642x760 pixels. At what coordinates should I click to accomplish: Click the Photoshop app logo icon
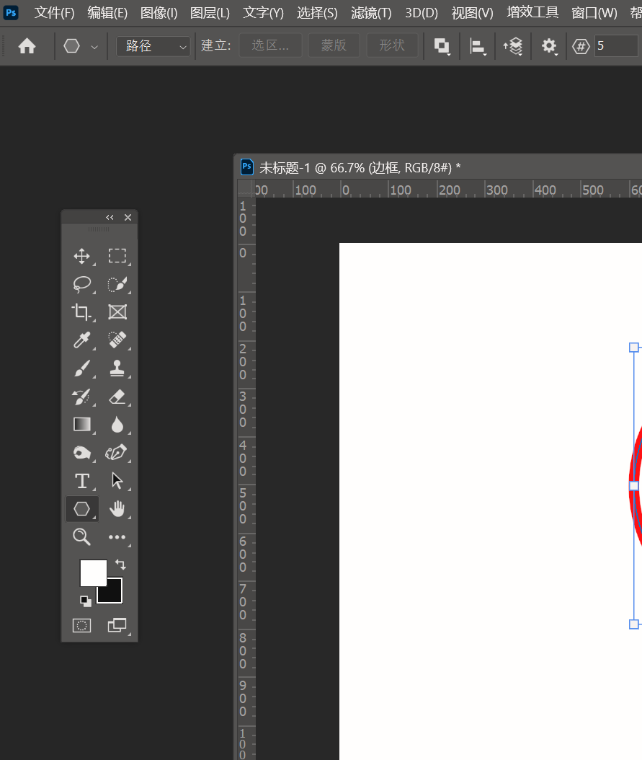tap(11, 12)
